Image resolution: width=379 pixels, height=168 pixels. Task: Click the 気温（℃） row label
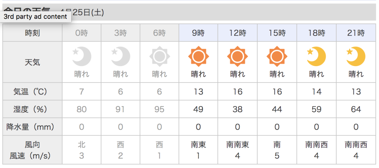[x=33, y=92]
